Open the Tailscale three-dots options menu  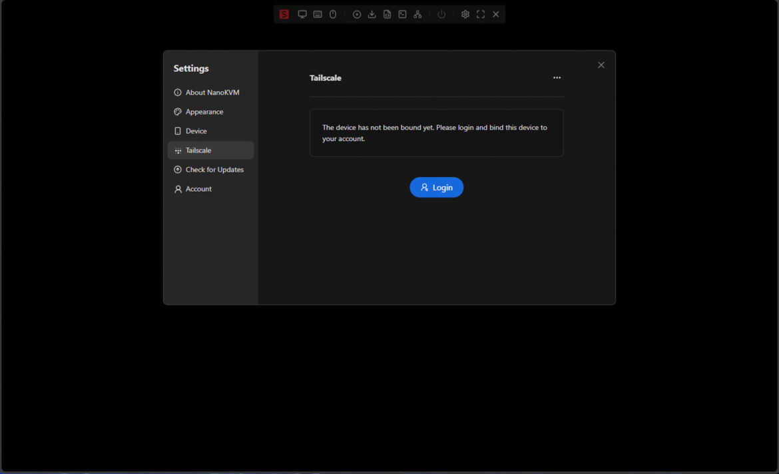[557, 77]
